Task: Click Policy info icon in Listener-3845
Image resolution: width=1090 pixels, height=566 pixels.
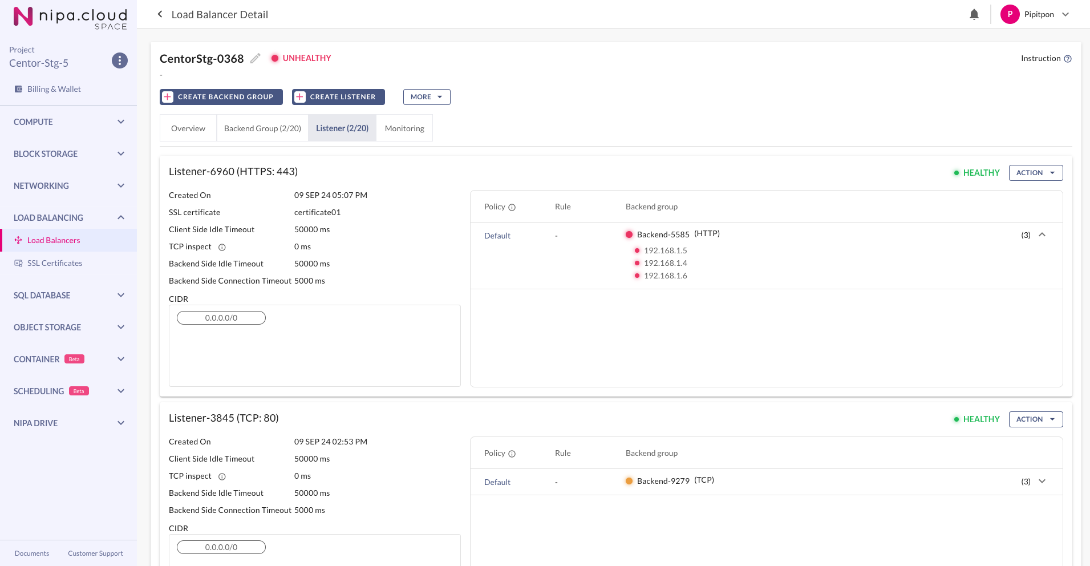Action: (x=512, y=454)
